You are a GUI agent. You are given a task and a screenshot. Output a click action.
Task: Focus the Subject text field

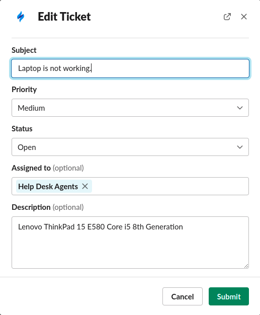point(130,68)
